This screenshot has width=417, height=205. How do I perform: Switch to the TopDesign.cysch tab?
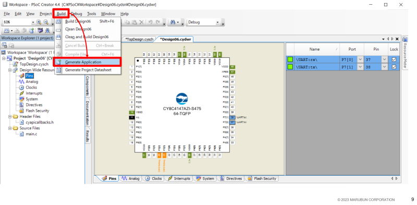(139, 40)
